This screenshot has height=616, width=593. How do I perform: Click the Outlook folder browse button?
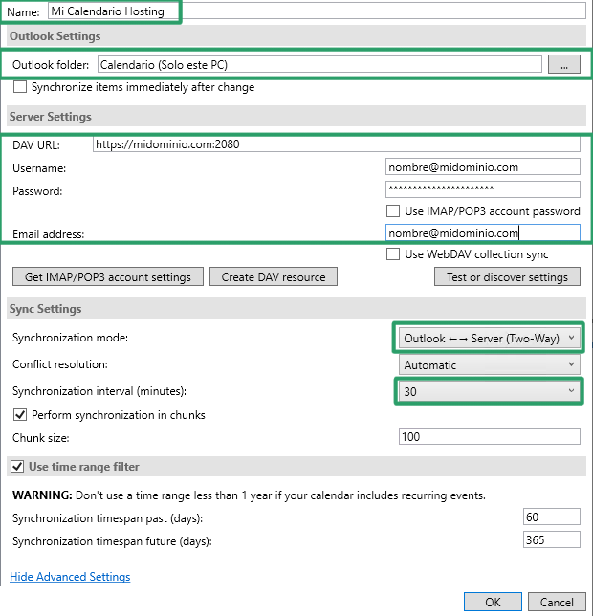click(x=564, y=65)
